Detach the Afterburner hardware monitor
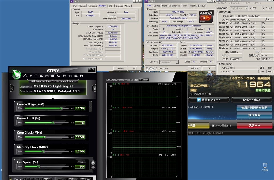 (x=144, y=80)
